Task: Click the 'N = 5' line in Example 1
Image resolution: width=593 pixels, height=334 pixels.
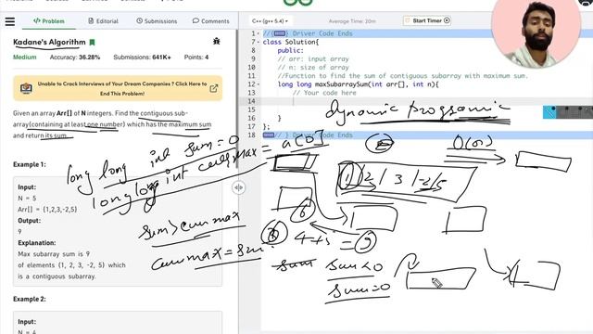Action: pyautogui.click(x=27, y=198)
